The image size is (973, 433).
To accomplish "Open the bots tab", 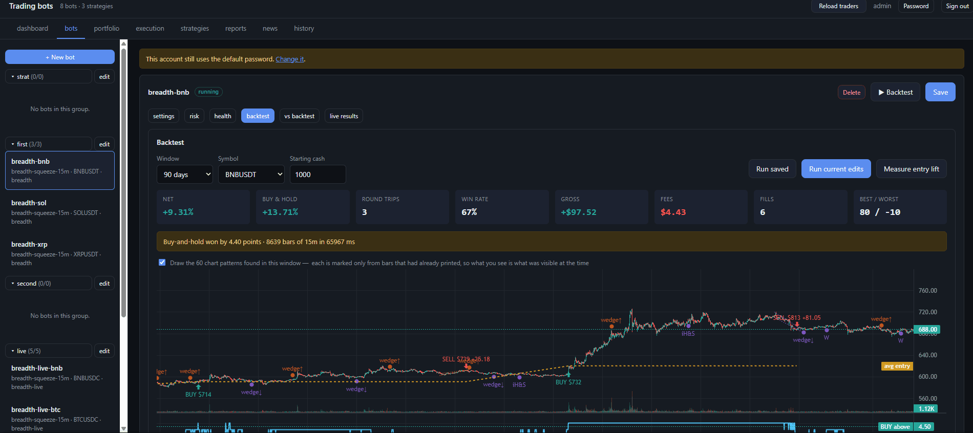I will pyautogui.click(x=71, y=28).
